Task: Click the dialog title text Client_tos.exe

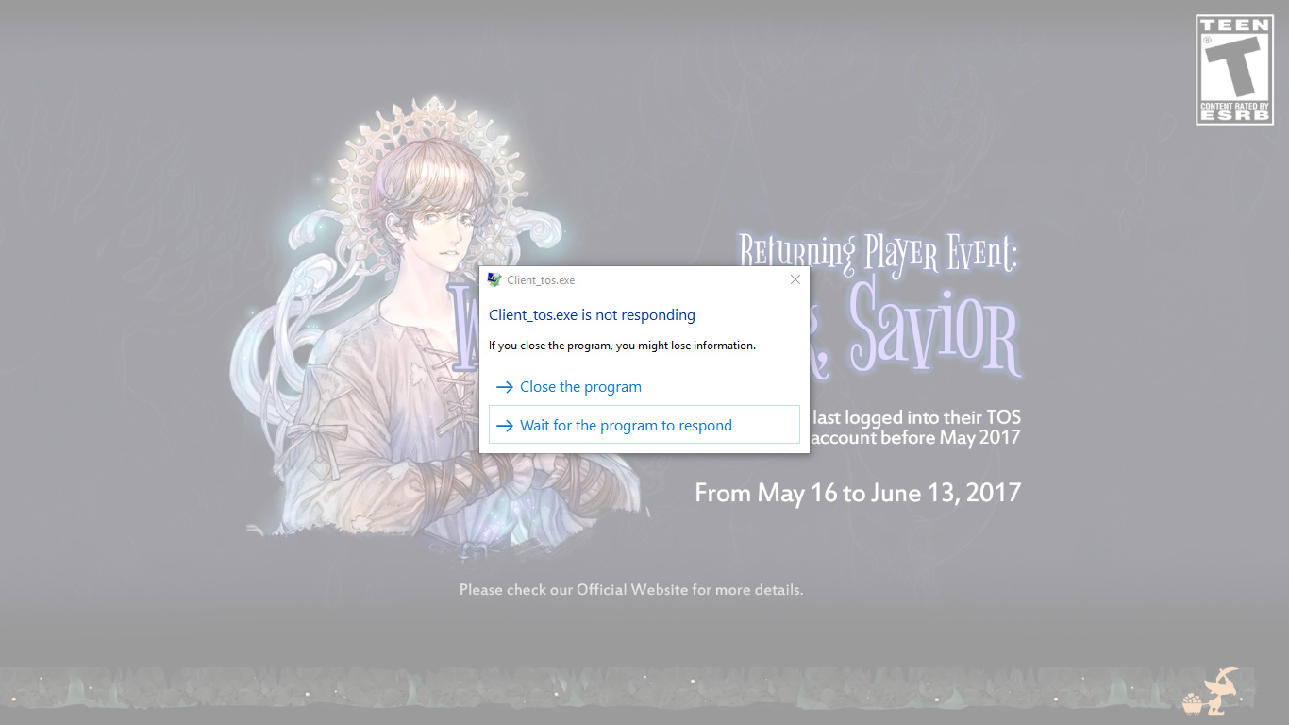Action: (541, 280)
